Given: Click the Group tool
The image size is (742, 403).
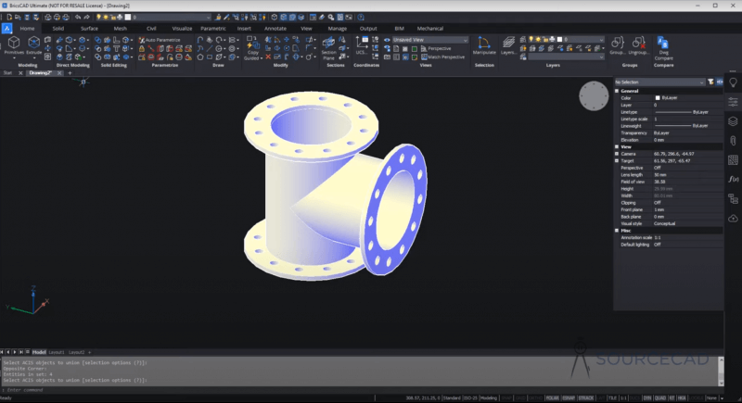Looking at the screenshot, I should [617, 45].
